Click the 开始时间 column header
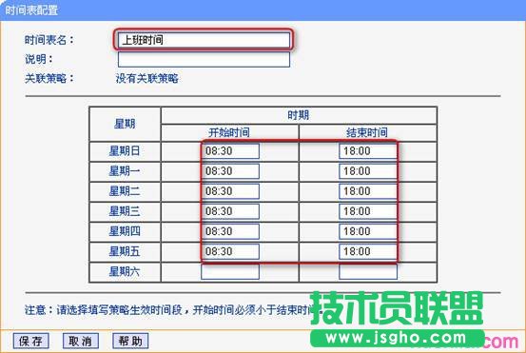526x353 pixels. coord(229,132)
